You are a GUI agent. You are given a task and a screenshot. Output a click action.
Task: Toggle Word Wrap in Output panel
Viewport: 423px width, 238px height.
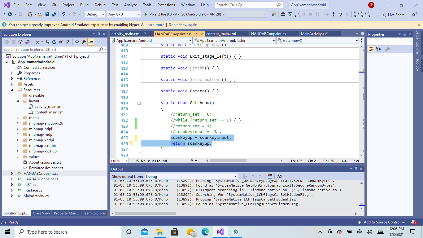point(279,176)
